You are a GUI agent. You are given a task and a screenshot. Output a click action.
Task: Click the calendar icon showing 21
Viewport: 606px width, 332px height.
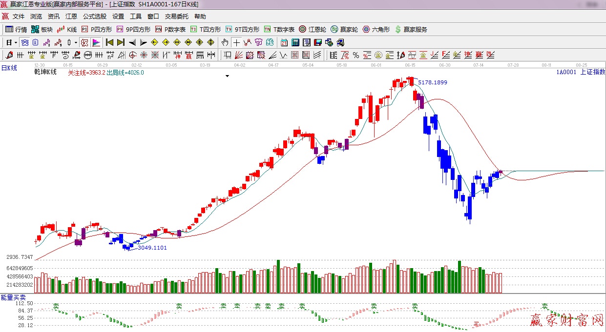pyautogui.click(x=284, y=42)
